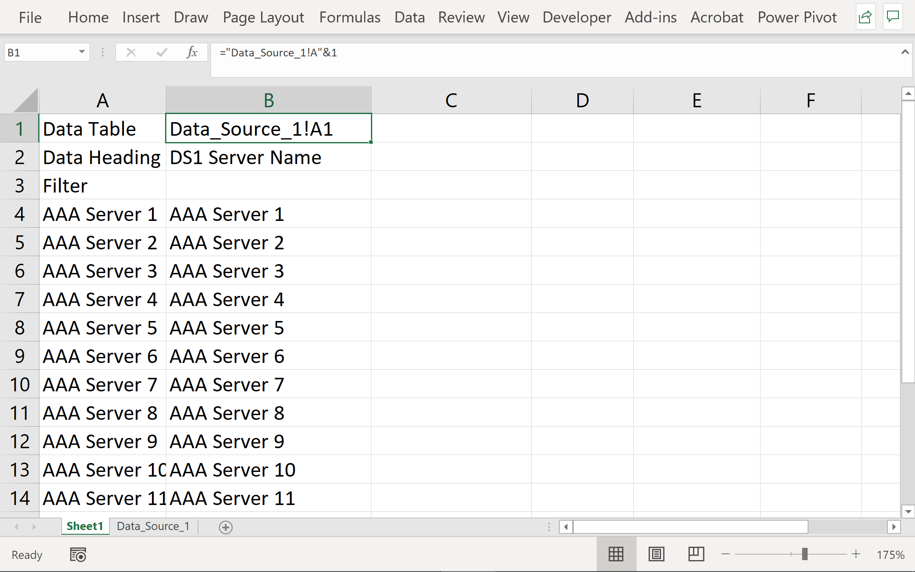Open the Comments icon
Screen dimensions: 915x572
click(x=893, y=17)
